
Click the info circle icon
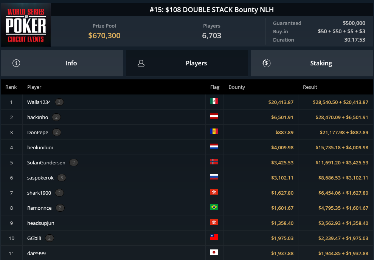[16, 63]
